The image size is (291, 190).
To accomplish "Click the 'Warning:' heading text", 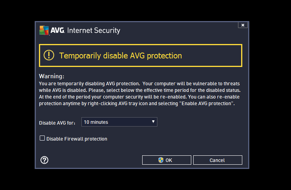I will click(51, 76).
